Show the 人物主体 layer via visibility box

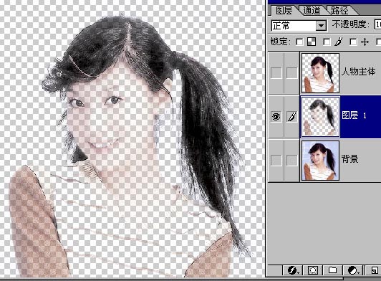coord(276,72)
